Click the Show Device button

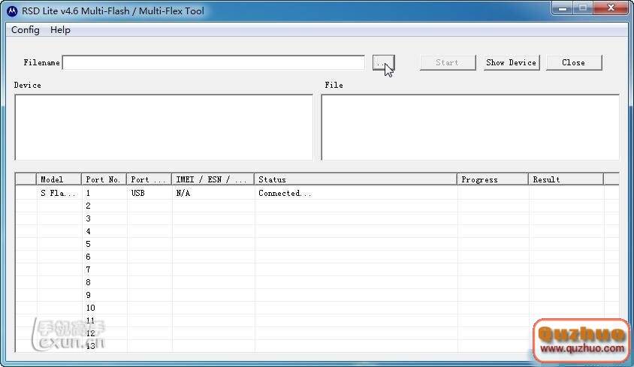coord(512,62)
